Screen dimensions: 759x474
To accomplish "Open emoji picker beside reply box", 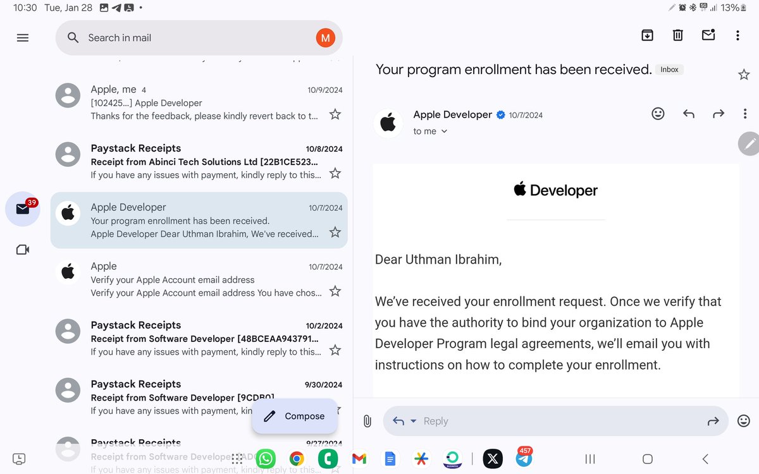I will 744,420.
